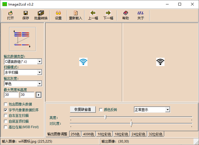Viewport: 199px width, 145px height.
Task: Start batch conversion via 批量转换 icon
Action: pyautogui.click(x=41, y=15)
